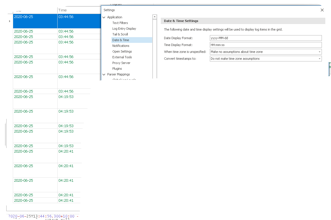Viewport: 331px width, 220px height.
Task: Select the Parser Mappings tree label
Action: (118, 74)
